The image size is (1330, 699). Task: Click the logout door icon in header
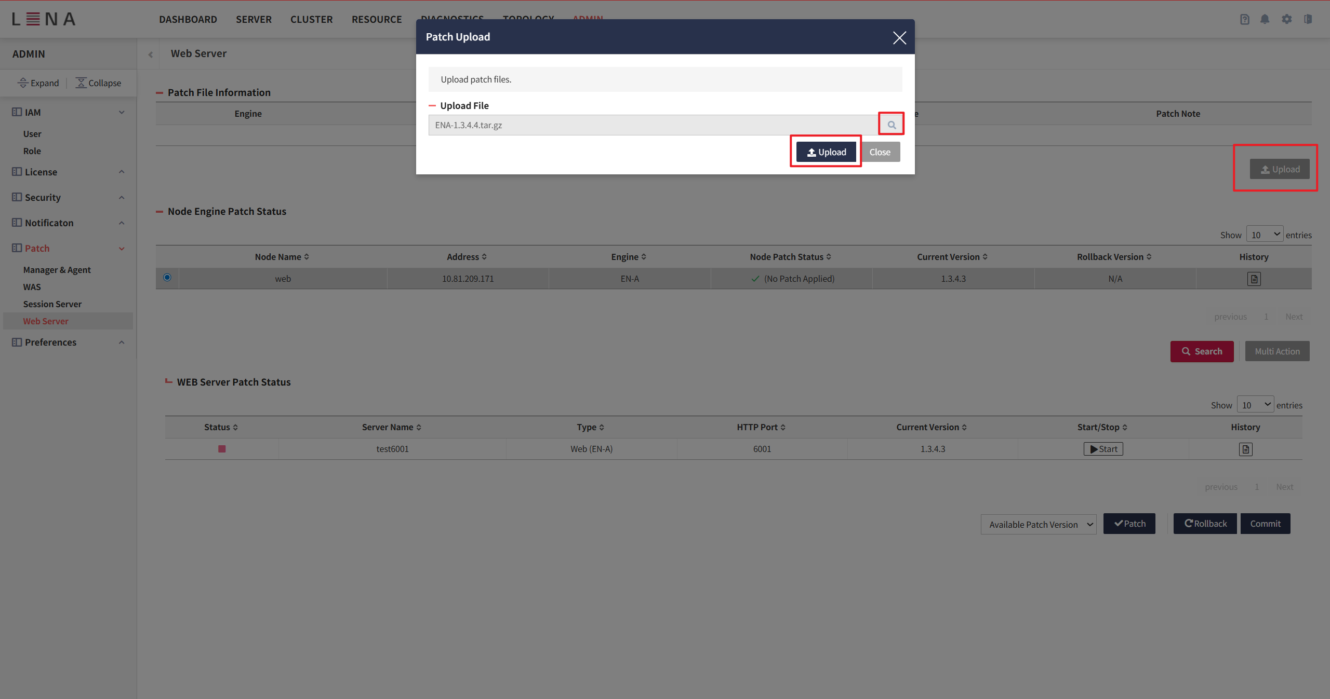[x=1308, y=19]
